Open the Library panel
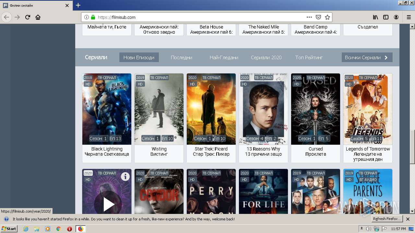The image size is (415, 233). (375, 17)
